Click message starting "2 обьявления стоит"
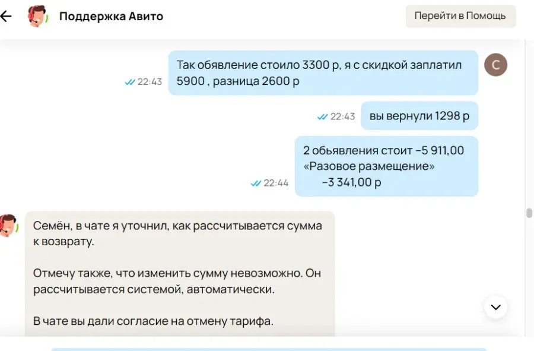534x351 pixels. 386,166
